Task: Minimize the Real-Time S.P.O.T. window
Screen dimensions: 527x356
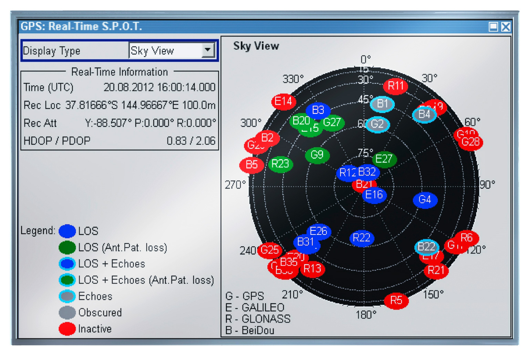Action: (494, 27)
